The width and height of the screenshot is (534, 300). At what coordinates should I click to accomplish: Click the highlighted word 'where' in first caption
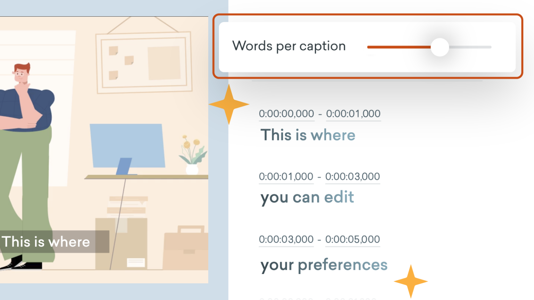pyautogui.click(x=333, y=135)
